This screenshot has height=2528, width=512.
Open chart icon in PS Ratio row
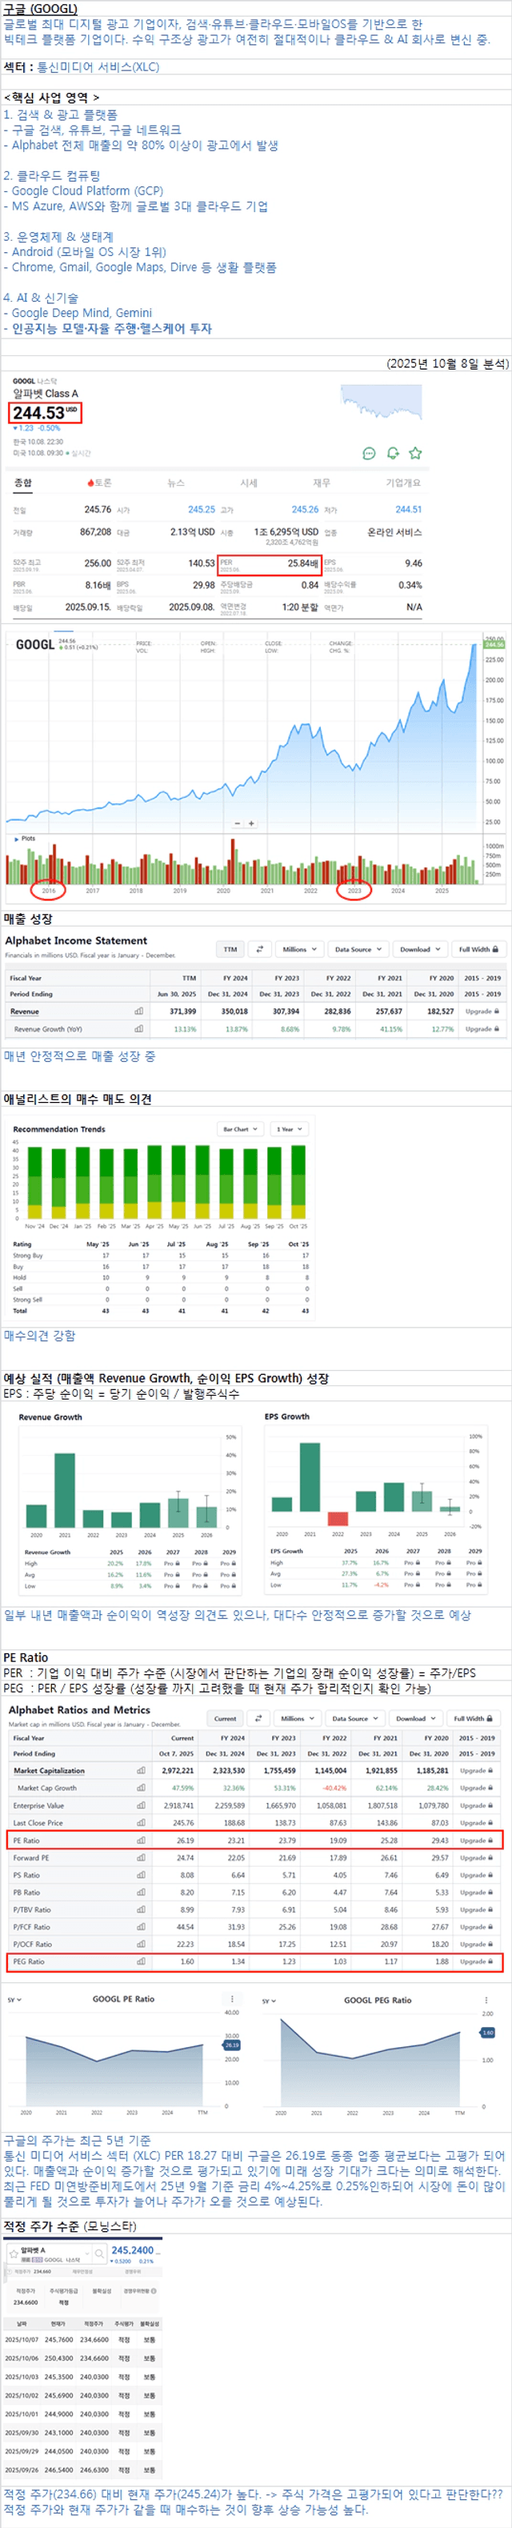pyautogui.click(x=142, y=1875)
